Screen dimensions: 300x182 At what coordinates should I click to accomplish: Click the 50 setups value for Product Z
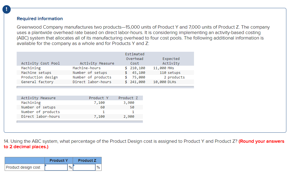tap(132, 107)
